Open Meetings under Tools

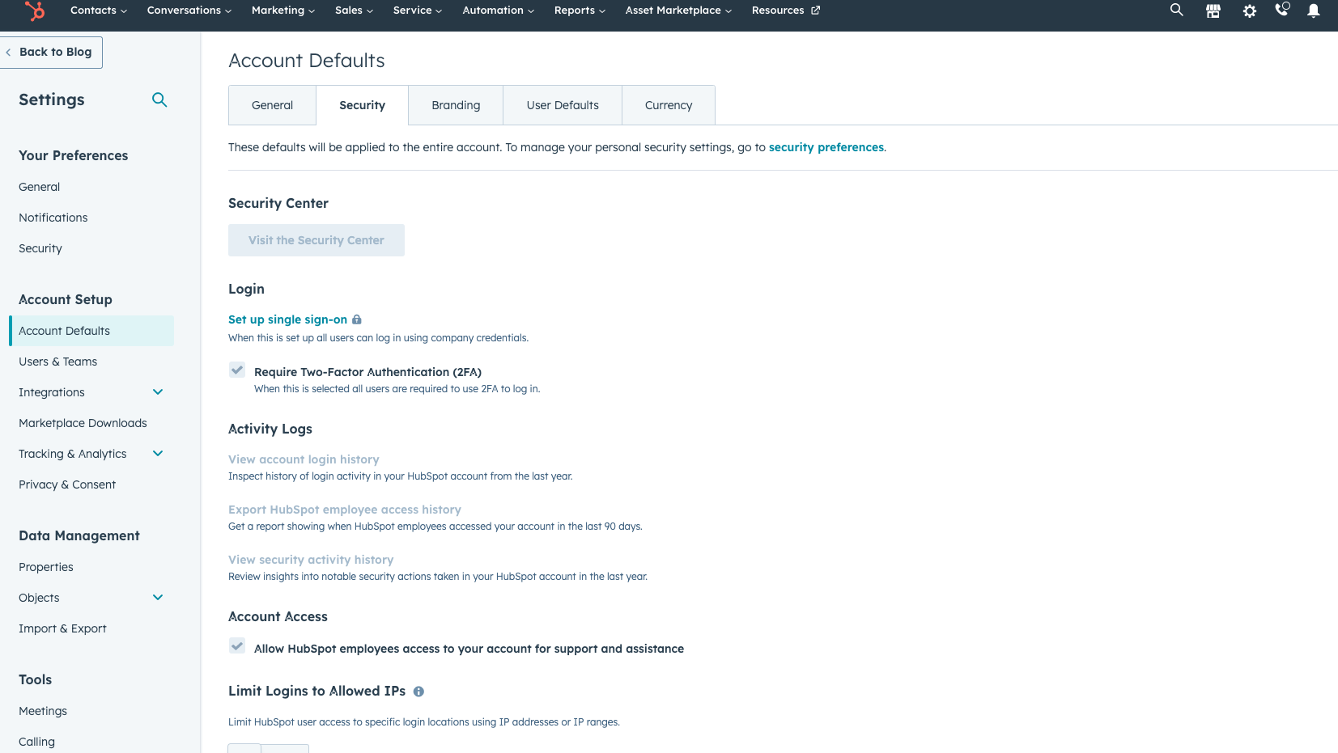[43, 711]
